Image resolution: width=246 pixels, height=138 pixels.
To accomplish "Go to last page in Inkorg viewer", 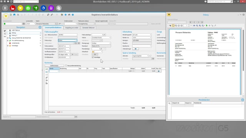I will click(x=202, y=22).
